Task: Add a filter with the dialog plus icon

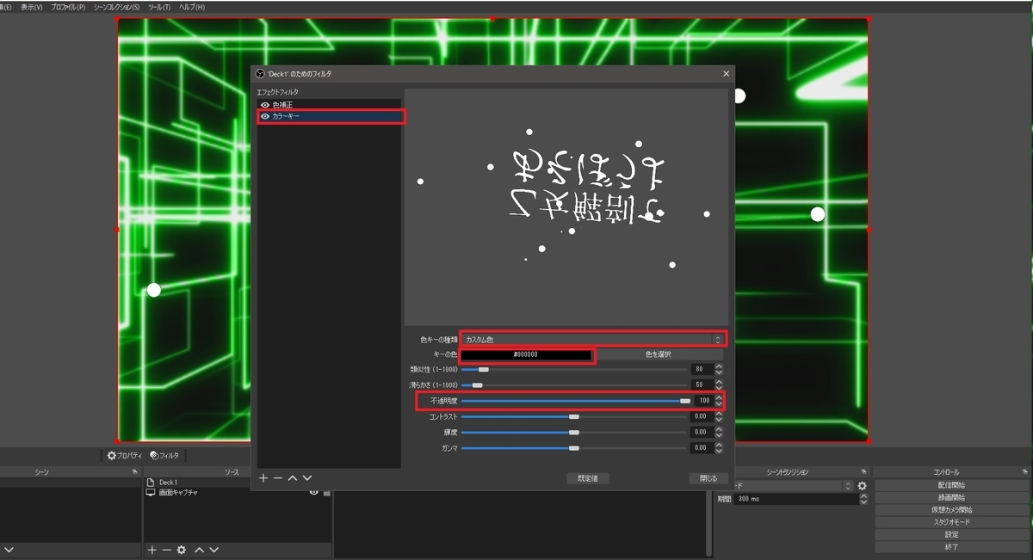Action: (264, 477)
